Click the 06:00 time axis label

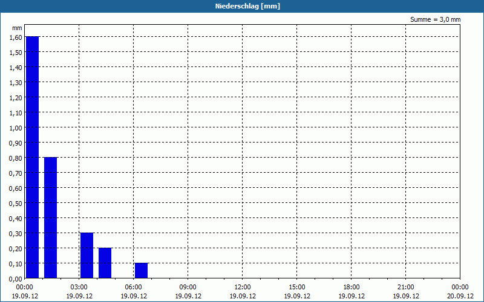[133, 288]
